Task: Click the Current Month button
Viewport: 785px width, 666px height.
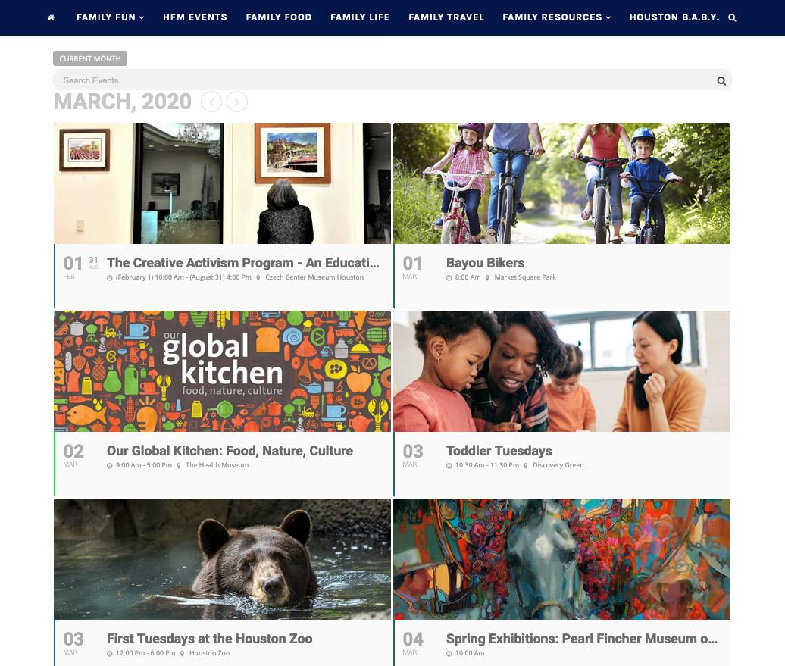Action: (90, 58)
